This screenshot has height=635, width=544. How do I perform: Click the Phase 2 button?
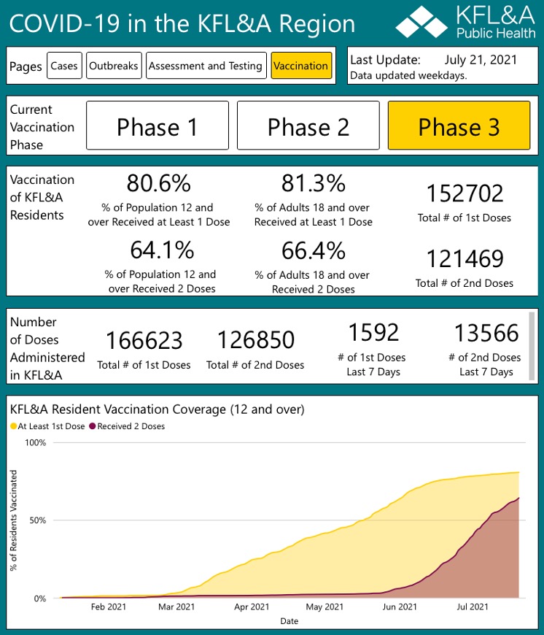pos(308,126)
